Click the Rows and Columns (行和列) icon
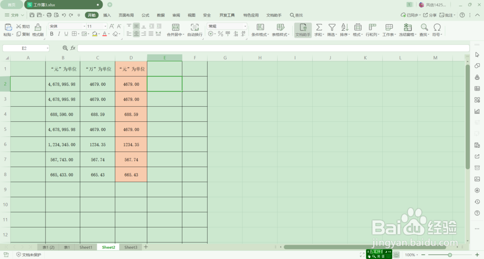 tap(372, 27)
